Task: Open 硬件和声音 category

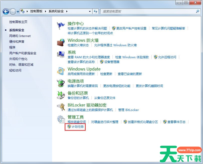Action: click(17, 41)
